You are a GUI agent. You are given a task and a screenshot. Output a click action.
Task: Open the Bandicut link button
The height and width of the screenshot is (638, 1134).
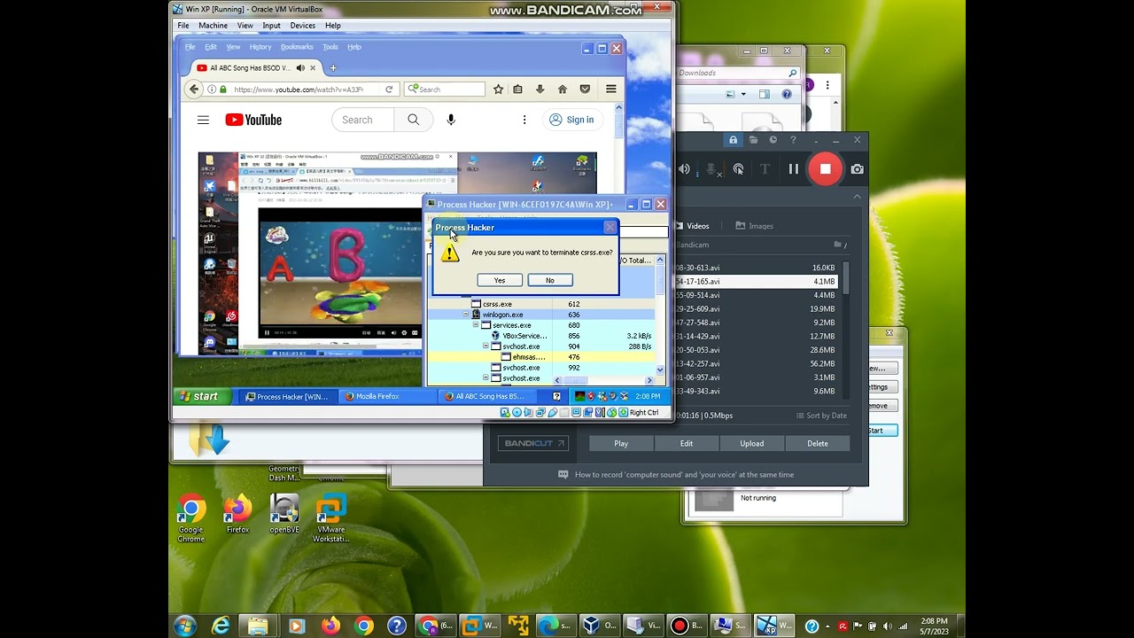[534, 443]
